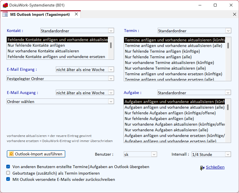
Task: Close the MS Outlook Import tab
Action: pos(76,14)
